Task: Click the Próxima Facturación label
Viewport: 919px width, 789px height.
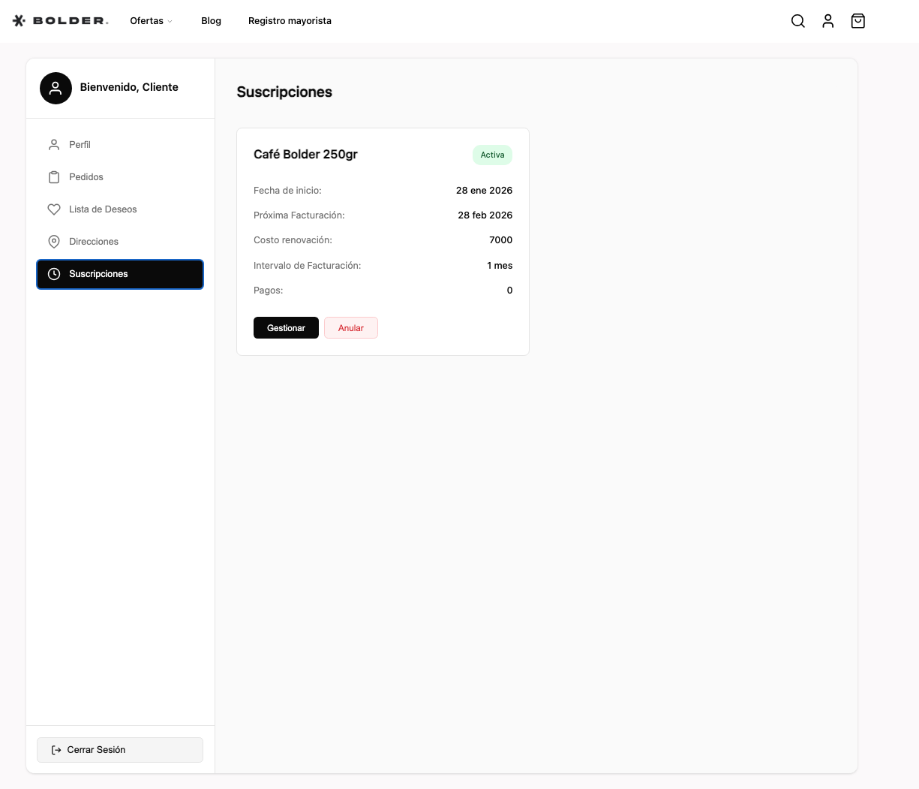Action: coord(299,215)
